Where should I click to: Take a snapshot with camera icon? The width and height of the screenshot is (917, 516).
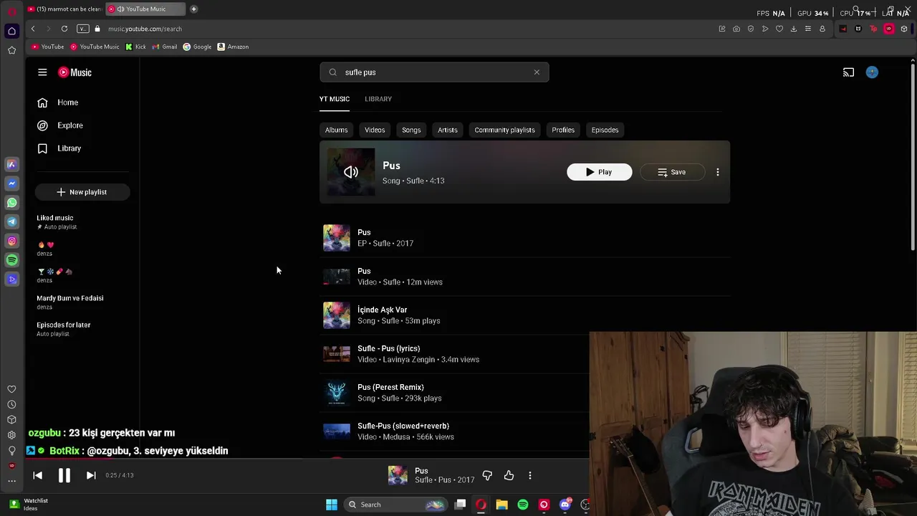pos(736,29)
